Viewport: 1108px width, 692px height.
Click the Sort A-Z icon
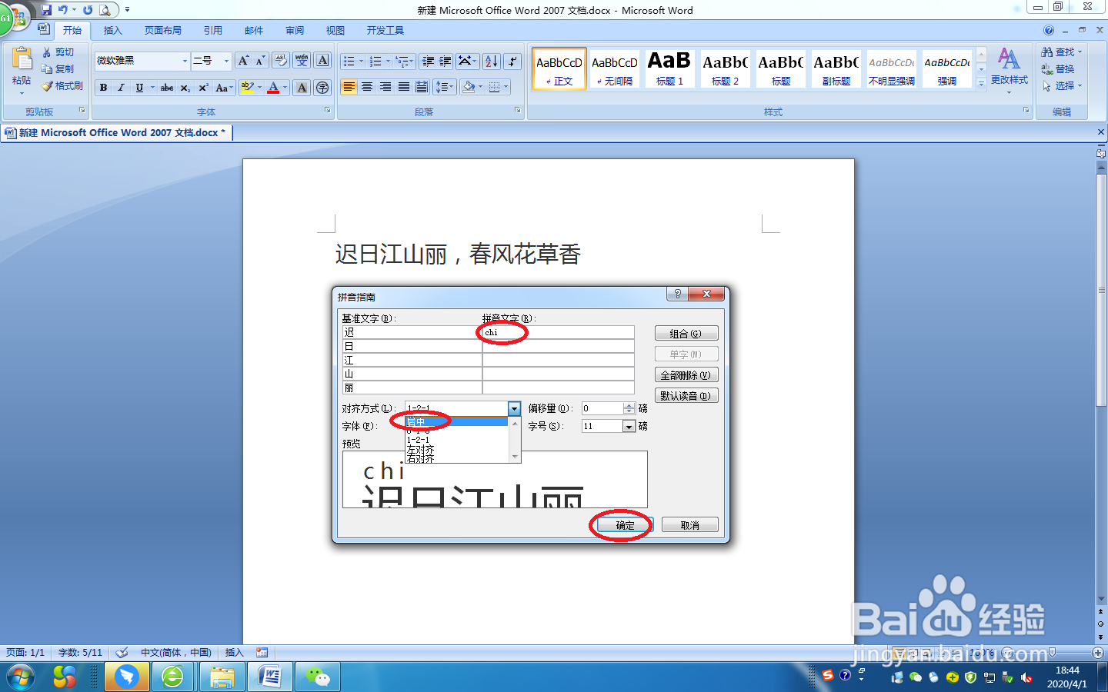(492, 61)
